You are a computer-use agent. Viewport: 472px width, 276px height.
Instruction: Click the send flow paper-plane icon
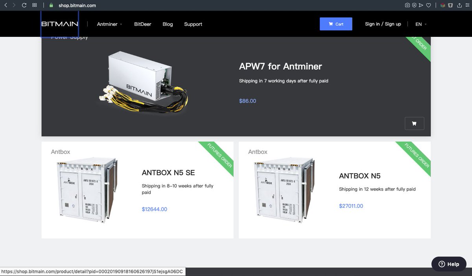tap(421, 5)
